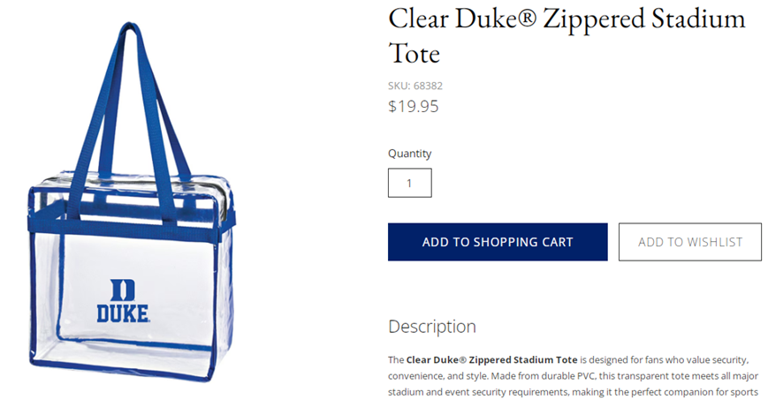Click the Quantity label
The width and height of the screenshot is (768, 400).
[409, 154]
